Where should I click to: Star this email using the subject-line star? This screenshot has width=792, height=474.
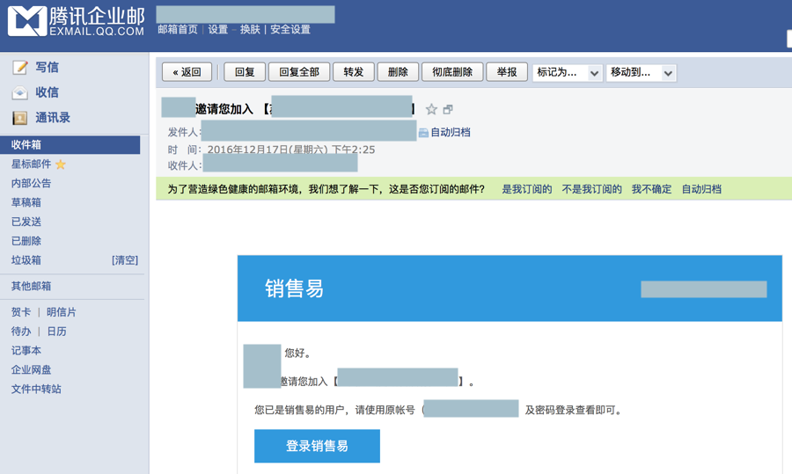pos(431,109)
